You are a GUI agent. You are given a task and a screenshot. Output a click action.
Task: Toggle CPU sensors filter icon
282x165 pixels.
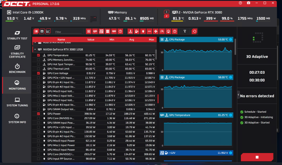[89, 32]
